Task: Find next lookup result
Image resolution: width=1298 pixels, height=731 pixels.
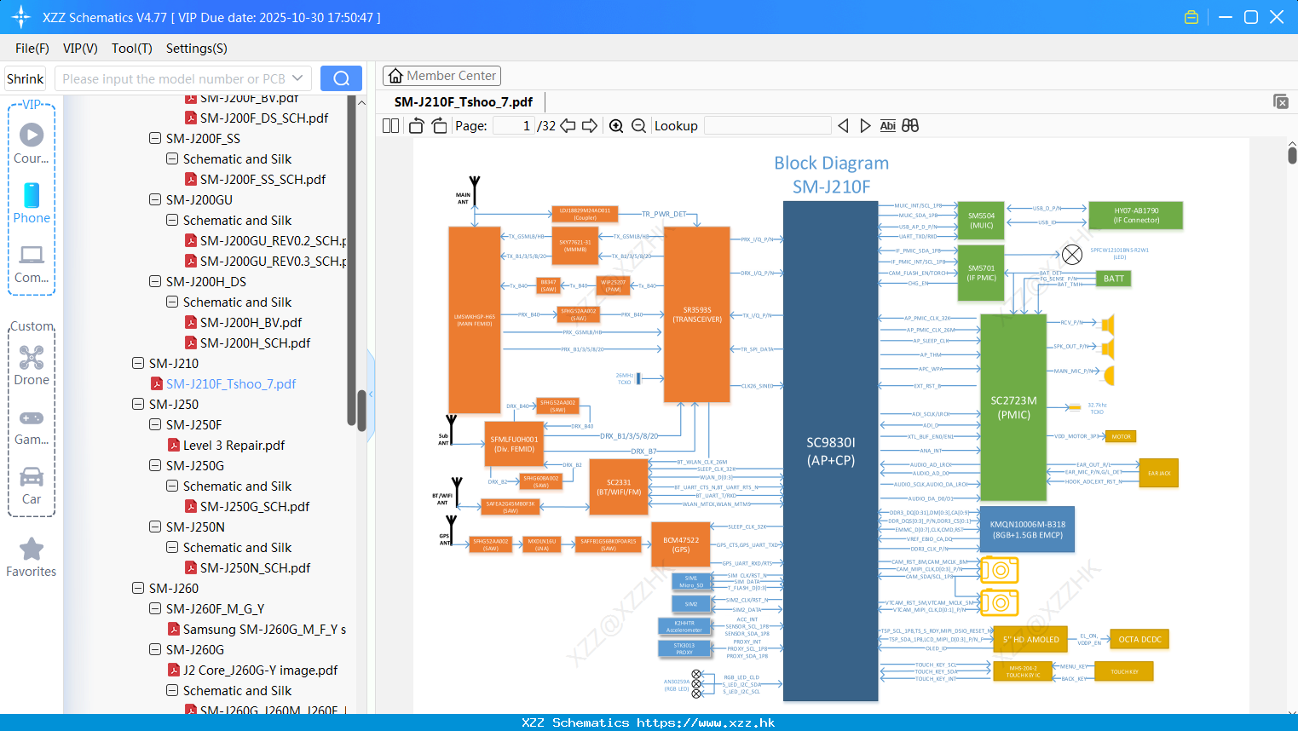Action: coord(865,126)
